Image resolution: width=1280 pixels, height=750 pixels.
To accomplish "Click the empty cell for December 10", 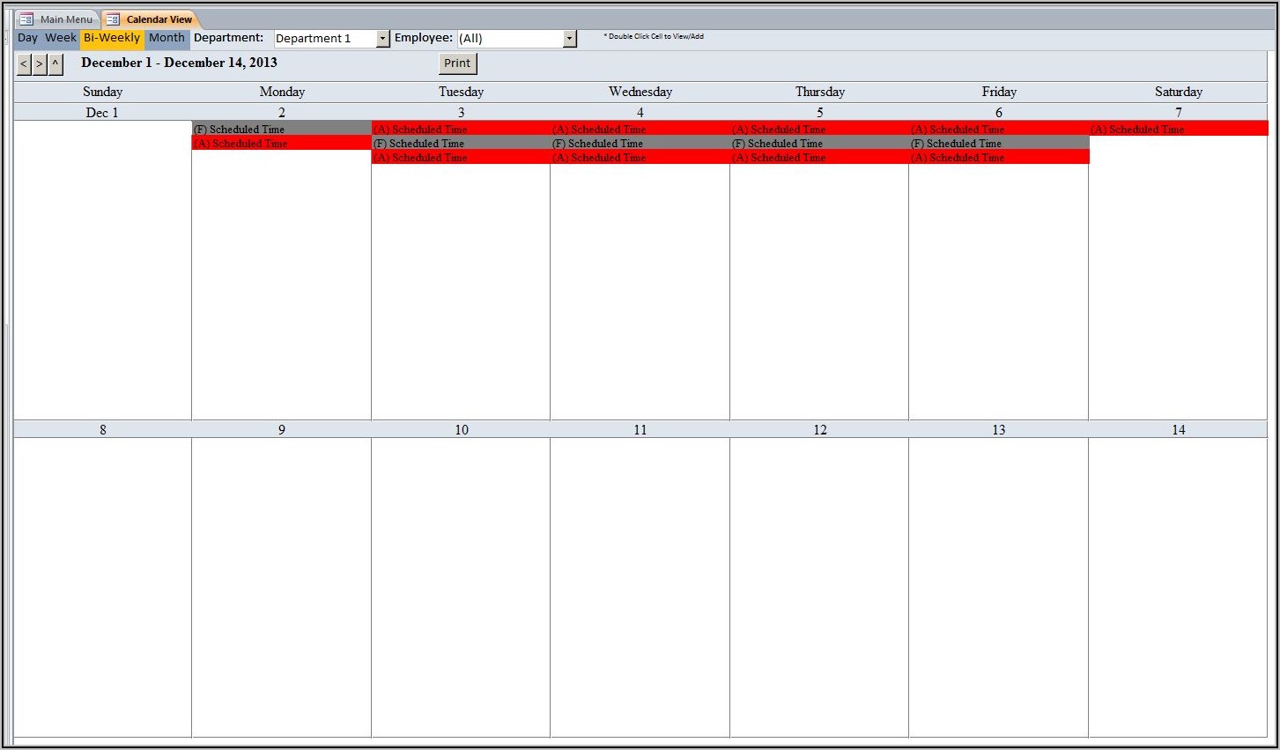I will click(461, 586).
